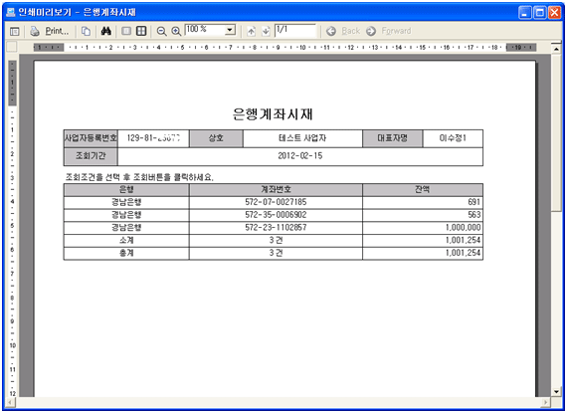
Task: Click horizontal scrollbar left arrow
Action: pyautogui.click(x=11, y=402)
